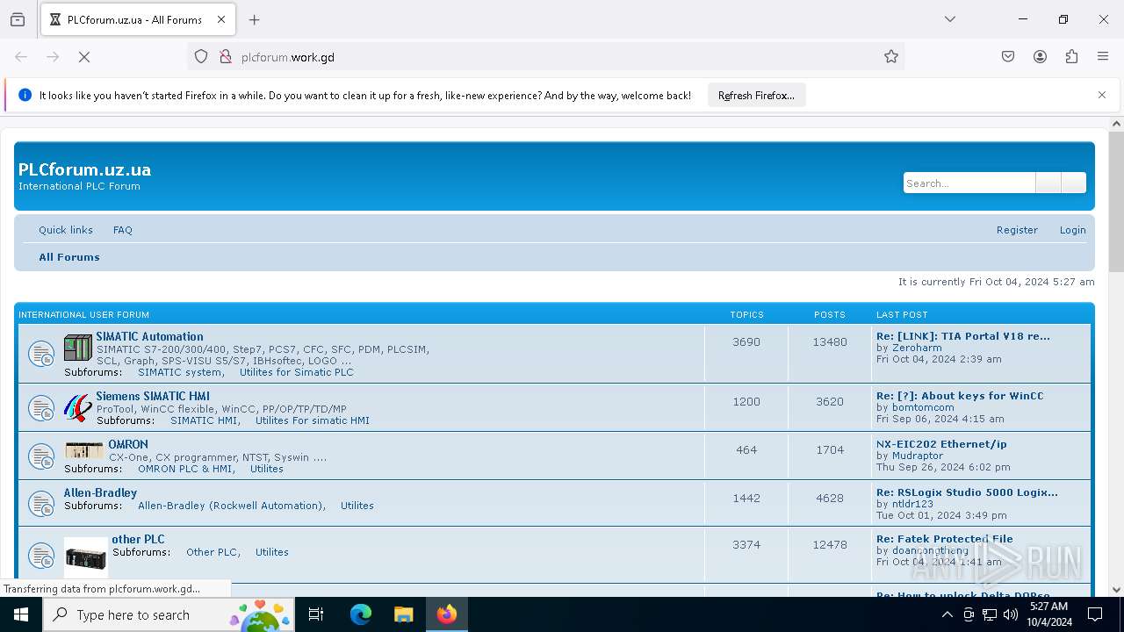The width and height of the screenshot is (1124, 632).
Task: Open File Explorer from taskbar
Action: [x=403, y=614]
